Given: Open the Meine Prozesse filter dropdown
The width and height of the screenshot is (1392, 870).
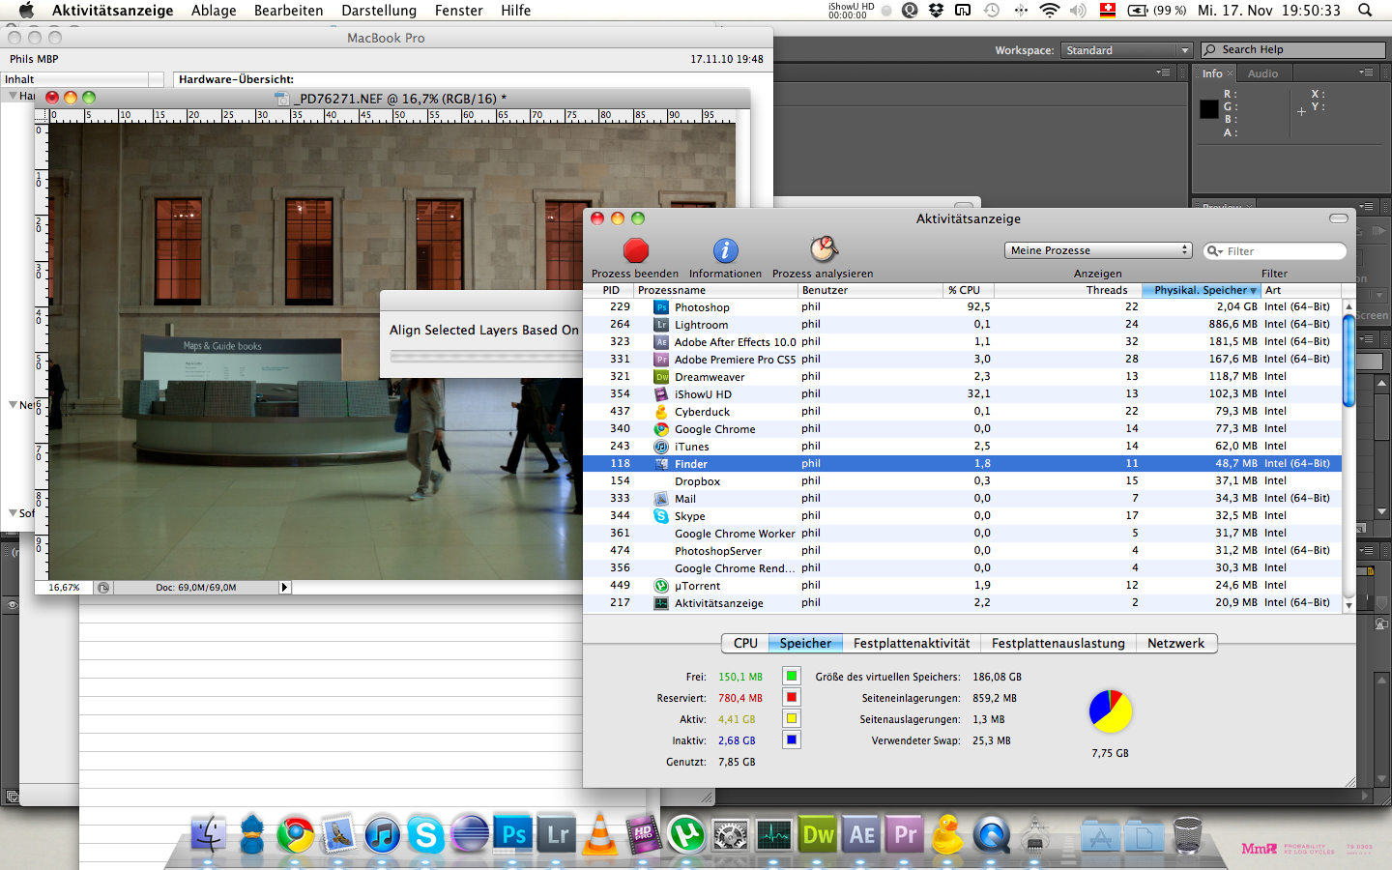Looking at the screenshot, I should tap(1098, 250).
